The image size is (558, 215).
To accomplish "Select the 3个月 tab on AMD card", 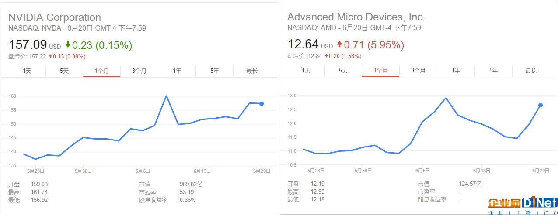I will click(x=418, y=71).
